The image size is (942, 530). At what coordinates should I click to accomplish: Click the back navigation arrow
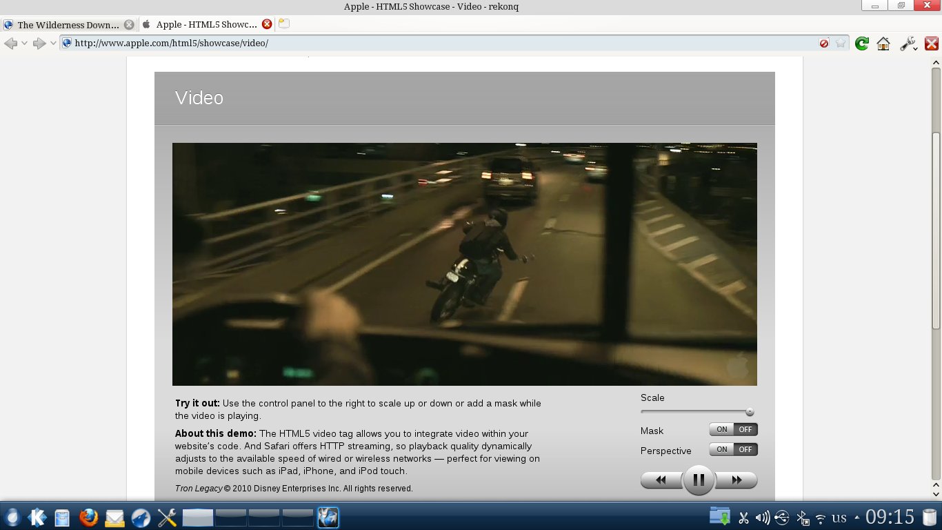tap(10, 43)
